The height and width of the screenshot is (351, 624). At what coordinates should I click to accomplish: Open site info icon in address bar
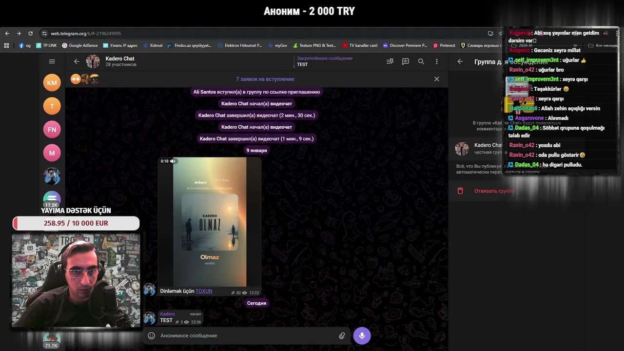click(x=44, y=33)
